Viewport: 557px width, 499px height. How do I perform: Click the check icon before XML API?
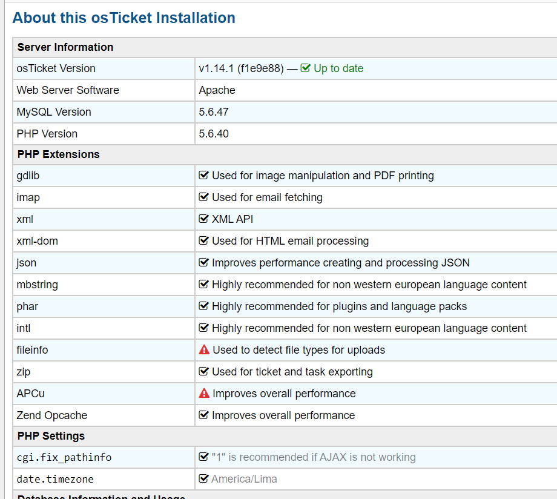click(x=203, y=219)
